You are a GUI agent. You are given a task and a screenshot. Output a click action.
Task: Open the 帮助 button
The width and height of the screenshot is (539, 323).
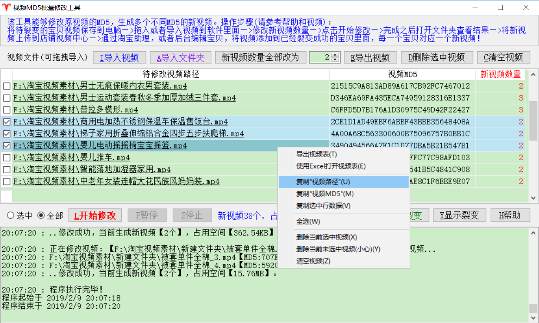click(x=510, y=215)
